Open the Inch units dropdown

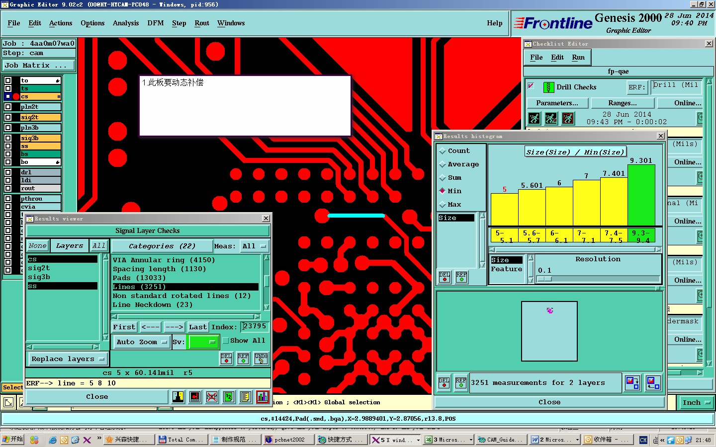click(696, 402)
